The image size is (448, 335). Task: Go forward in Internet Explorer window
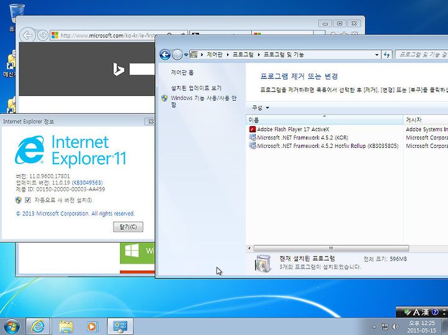(x=42, y=35)
